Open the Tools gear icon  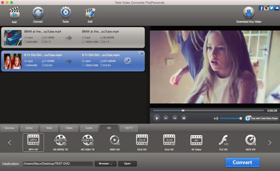(x=65, y=12)
